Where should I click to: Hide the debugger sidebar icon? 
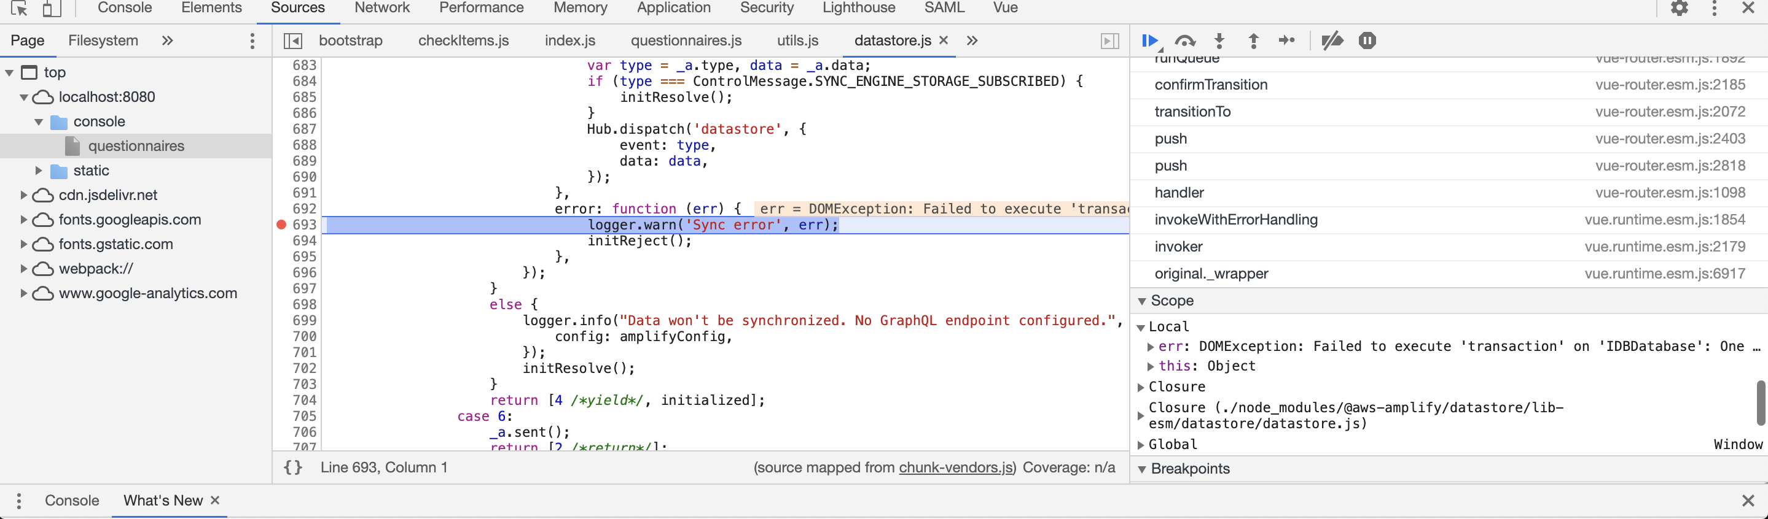(1109, 41)
